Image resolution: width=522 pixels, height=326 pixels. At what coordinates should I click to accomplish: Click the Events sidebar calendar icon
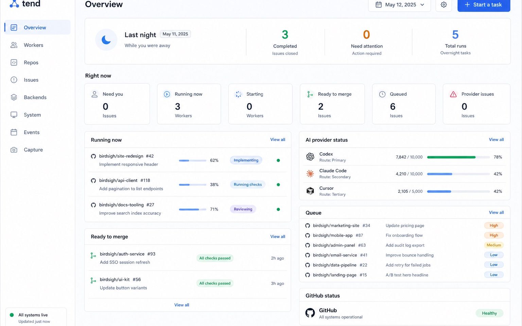point(14,132)
